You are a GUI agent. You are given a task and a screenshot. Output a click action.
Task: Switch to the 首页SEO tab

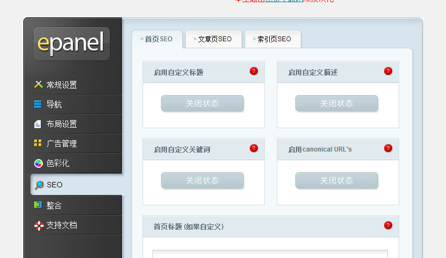[x=157, y=39]
